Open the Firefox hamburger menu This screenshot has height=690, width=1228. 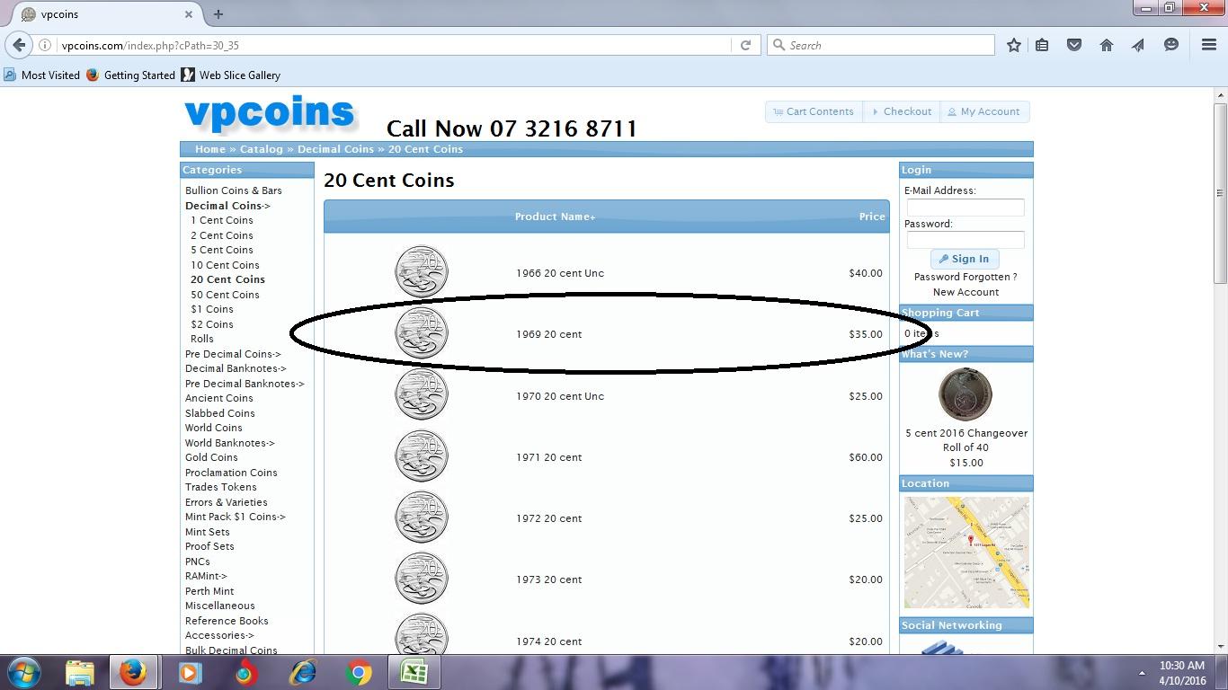point(1209,45)
